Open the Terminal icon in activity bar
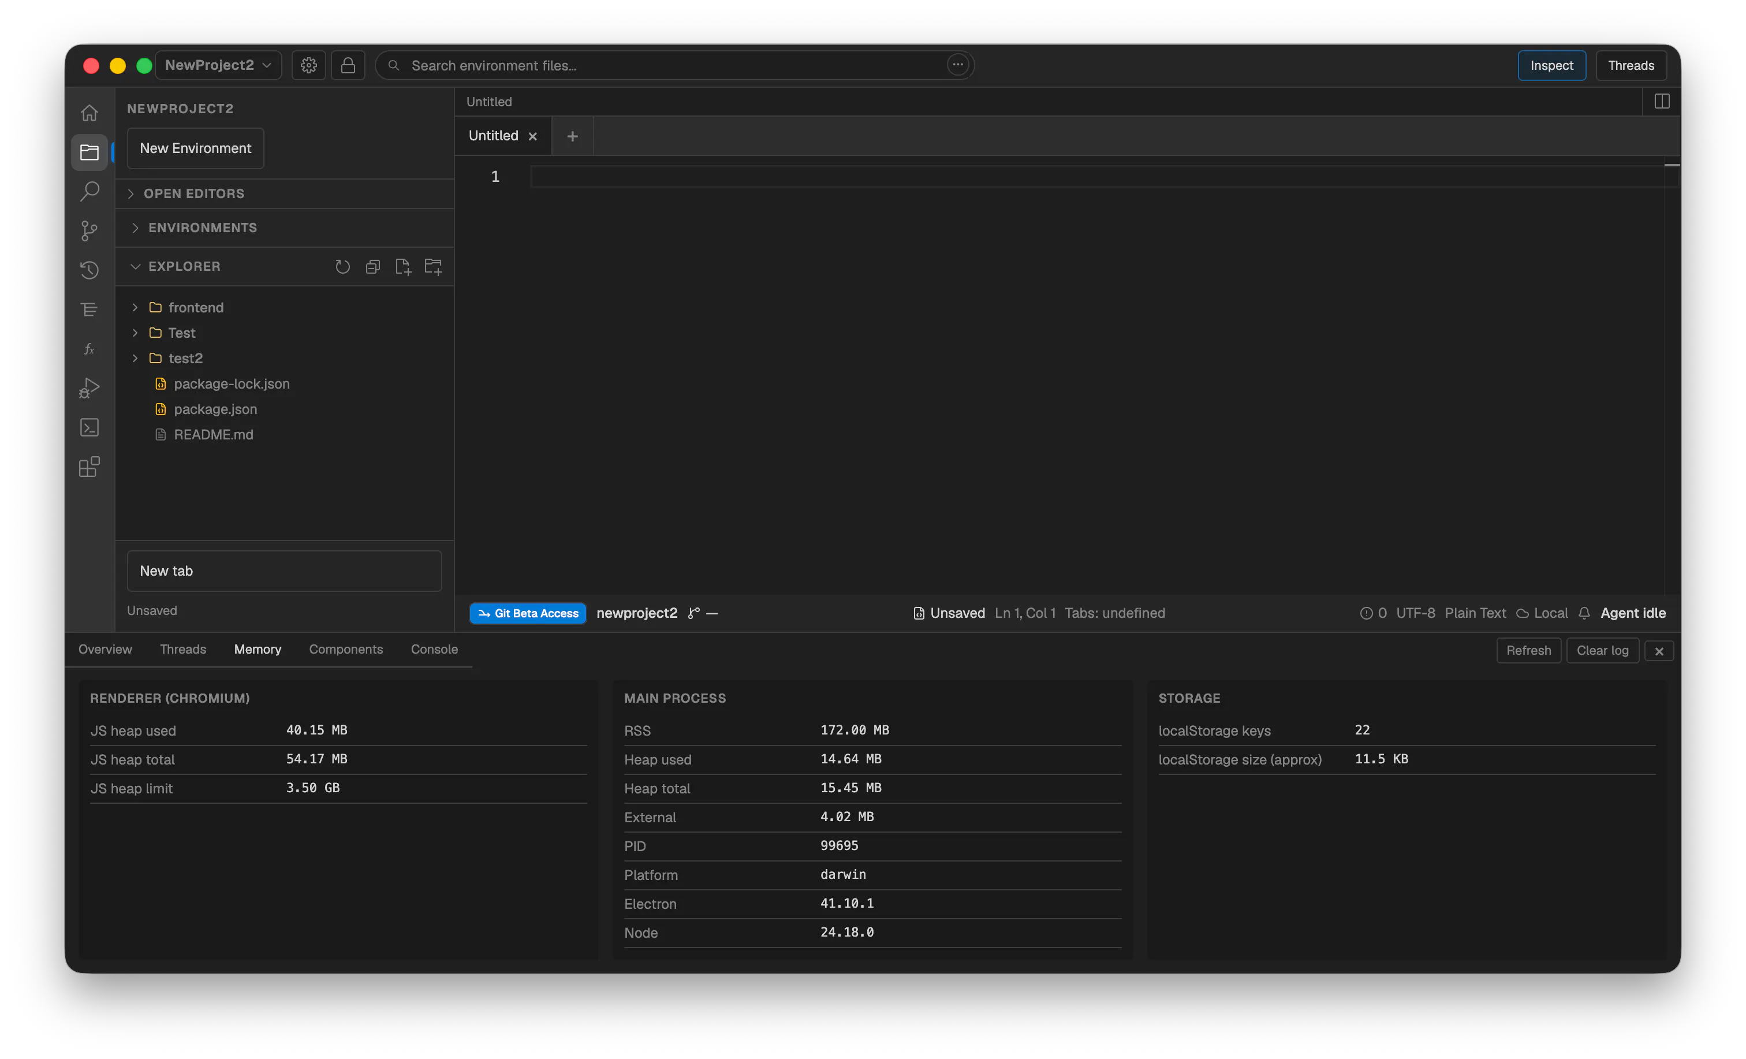The height and width of the screenshot is (1059, 1746). [x=89, y=427]
